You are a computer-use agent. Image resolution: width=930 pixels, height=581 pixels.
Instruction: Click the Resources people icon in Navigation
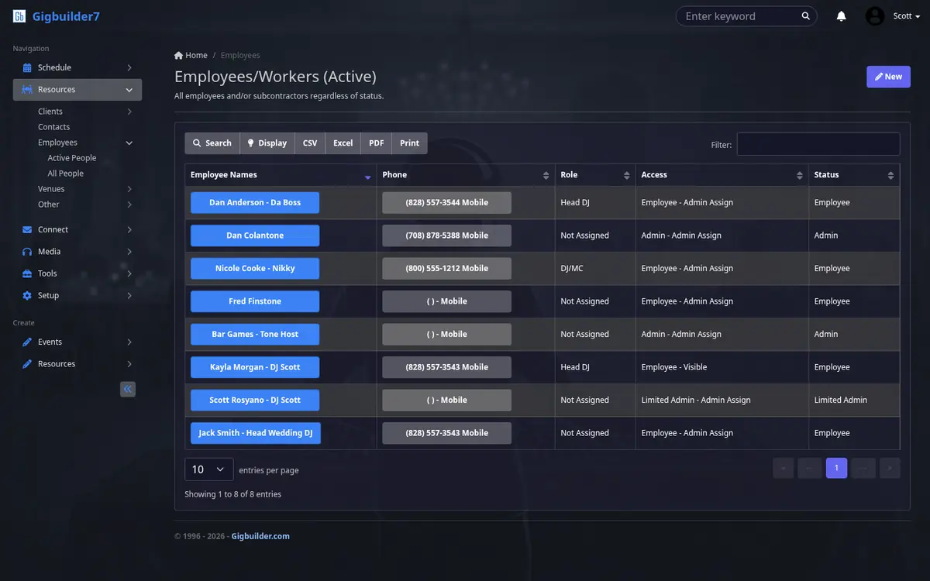(x=27, y=90)
